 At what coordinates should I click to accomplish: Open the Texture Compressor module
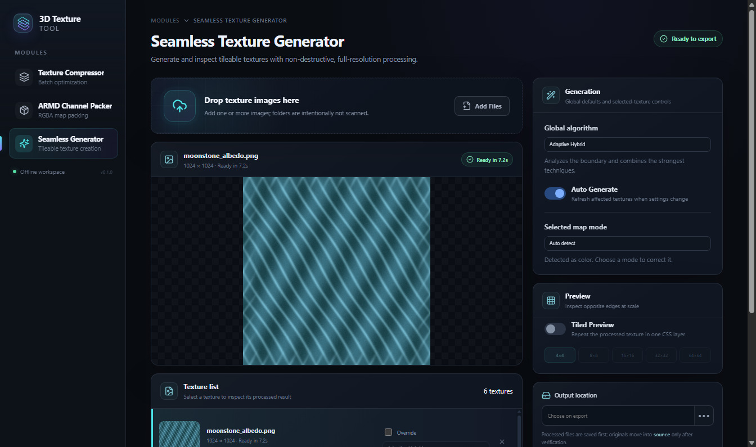click(x=64, y=77)
